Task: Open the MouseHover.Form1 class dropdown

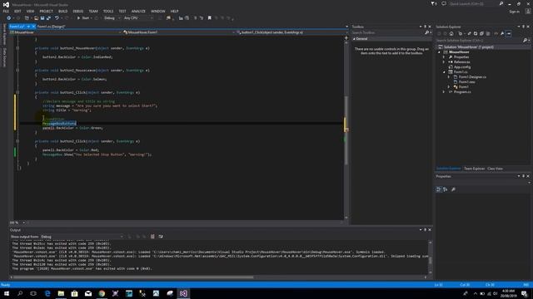Action: point(178,32)
